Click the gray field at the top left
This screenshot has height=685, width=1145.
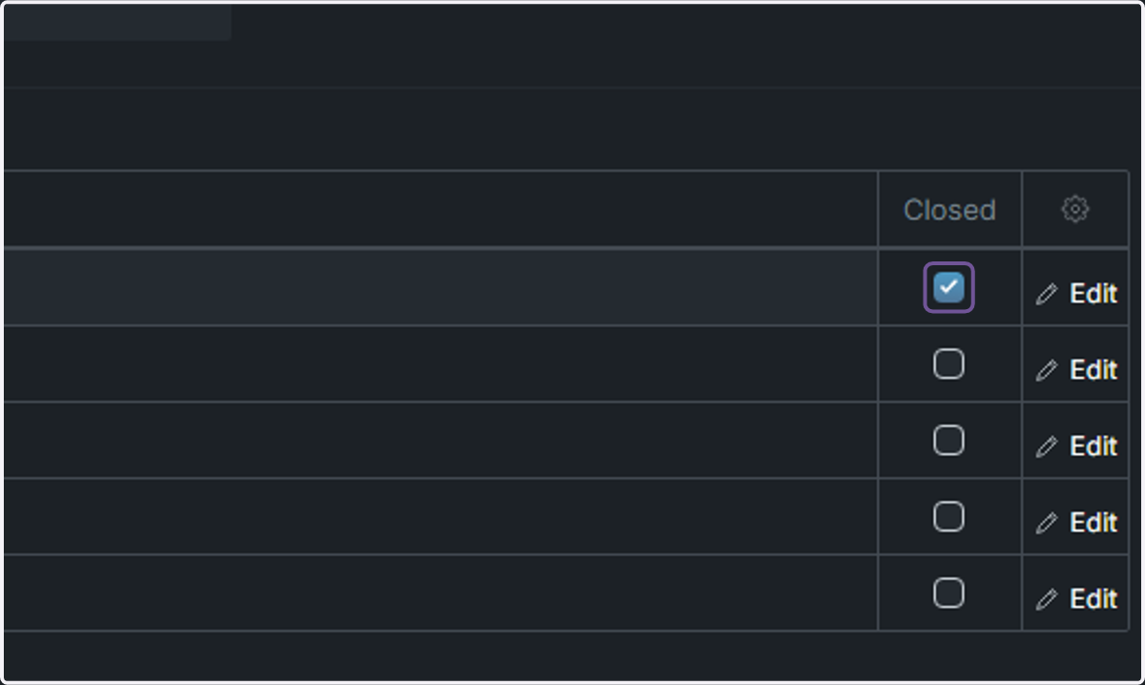tap(117, 22)
